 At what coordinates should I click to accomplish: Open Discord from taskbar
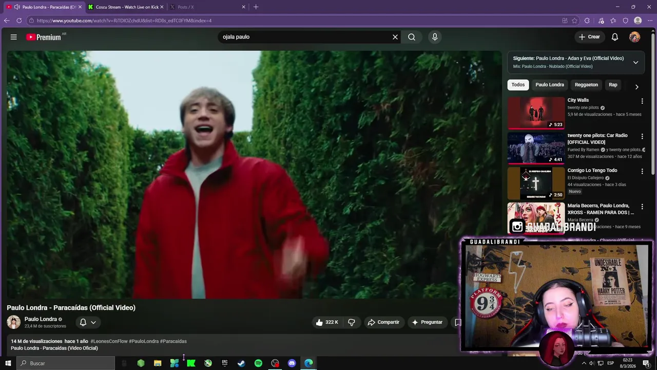coord(292,363)
